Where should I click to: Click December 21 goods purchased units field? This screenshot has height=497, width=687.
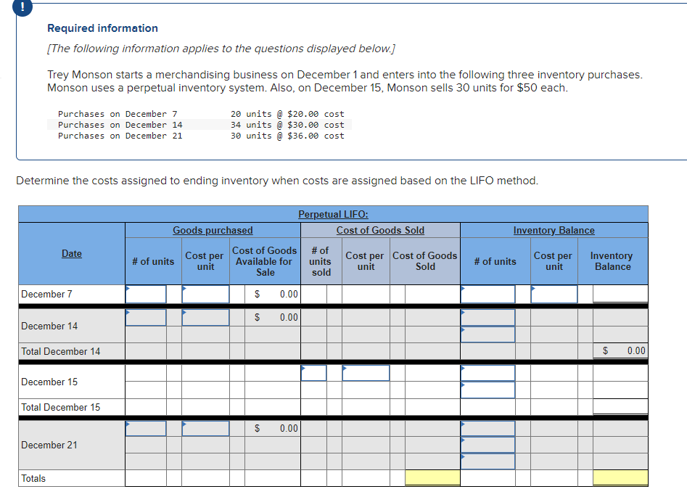pyautogui.click(x=146, y=429)
